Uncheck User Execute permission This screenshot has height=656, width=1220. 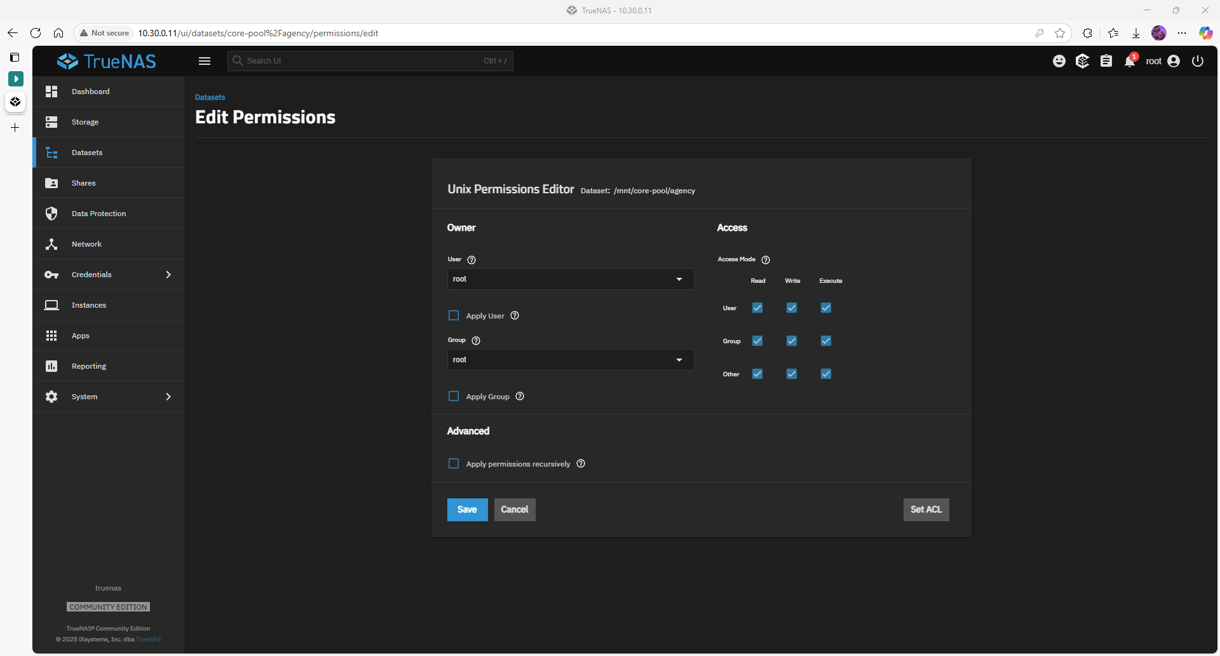point(826,308)
